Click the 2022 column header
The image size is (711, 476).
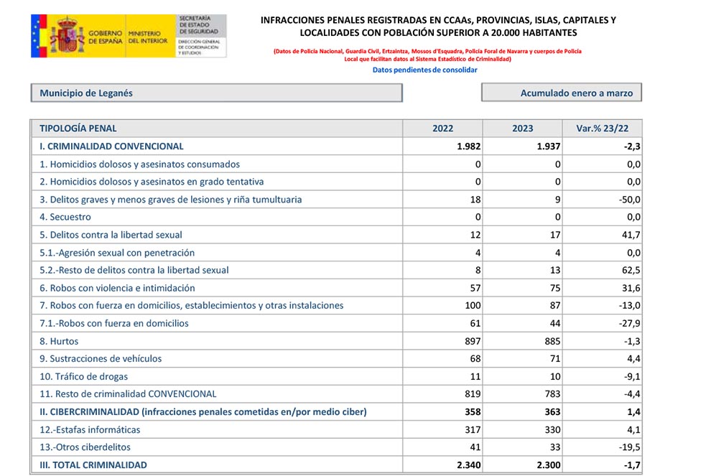tap(442, 129)
